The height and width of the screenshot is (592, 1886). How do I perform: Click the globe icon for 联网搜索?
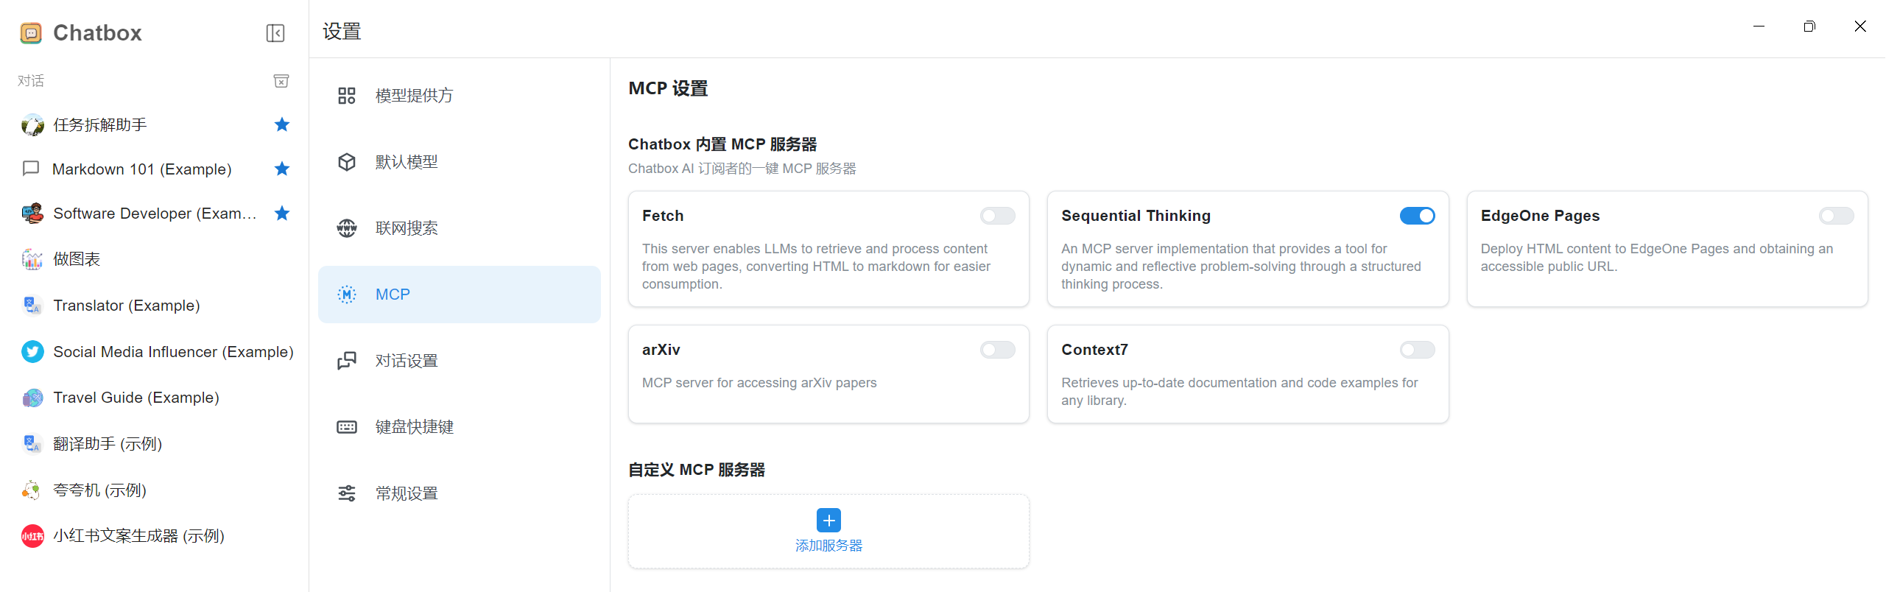[347, 228]
